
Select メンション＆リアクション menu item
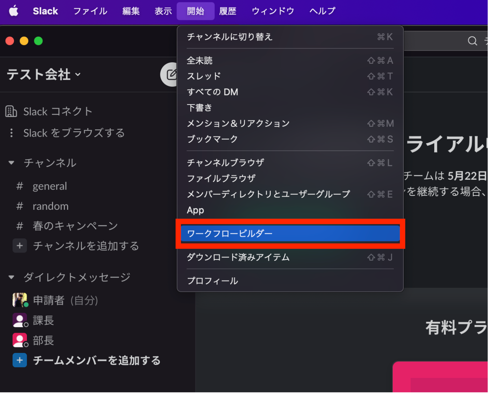point(290,123)
